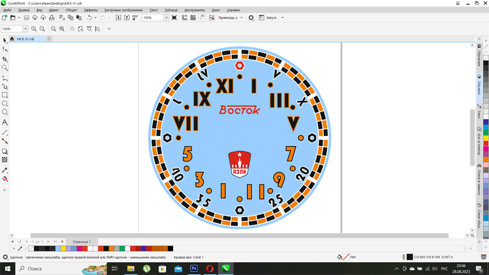Viewport: 489px width, 275px height.
Task: Open the Windows Start menu
Action: 7,269
